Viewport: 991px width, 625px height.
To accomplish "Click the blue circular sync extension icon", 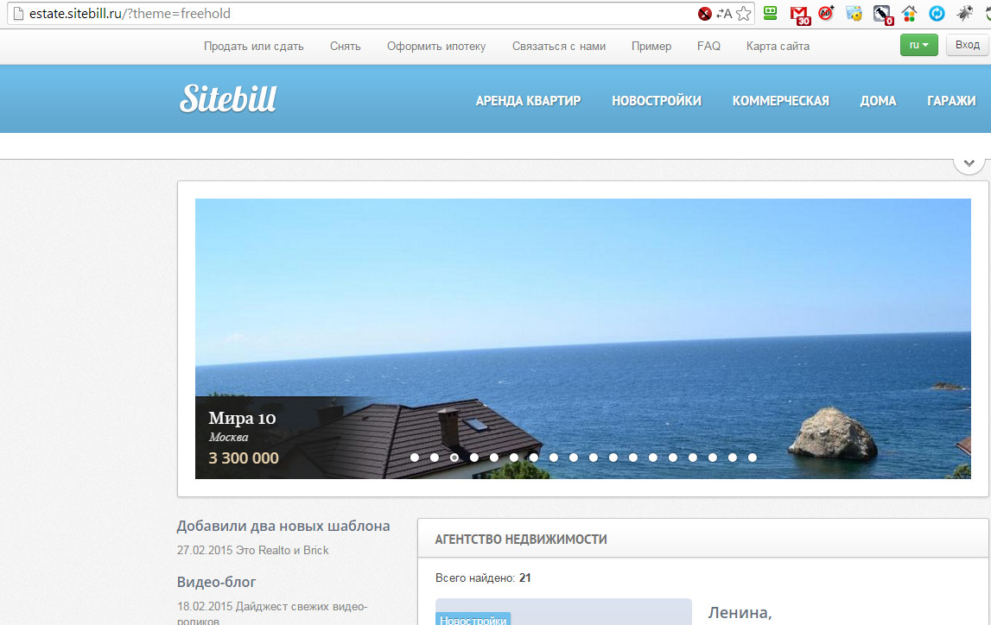I will coord(937,14).
